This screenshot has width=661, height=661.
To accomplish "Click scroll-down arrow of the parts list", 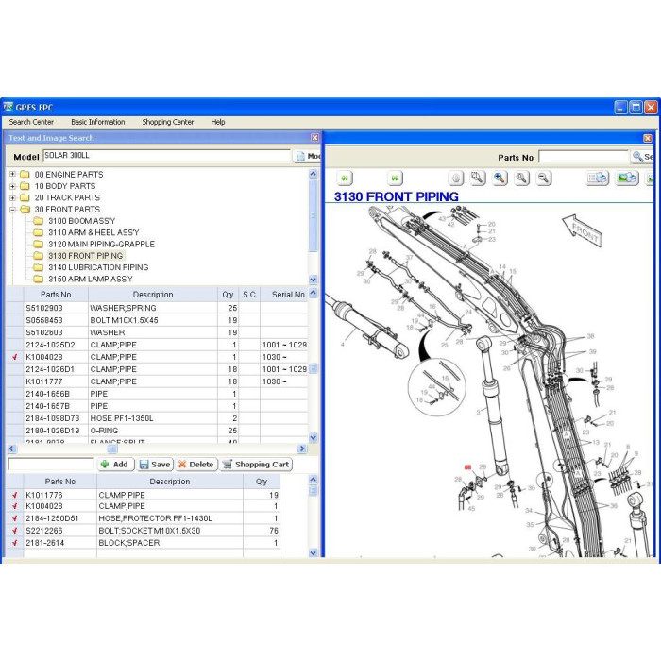I will pos(313,437).
